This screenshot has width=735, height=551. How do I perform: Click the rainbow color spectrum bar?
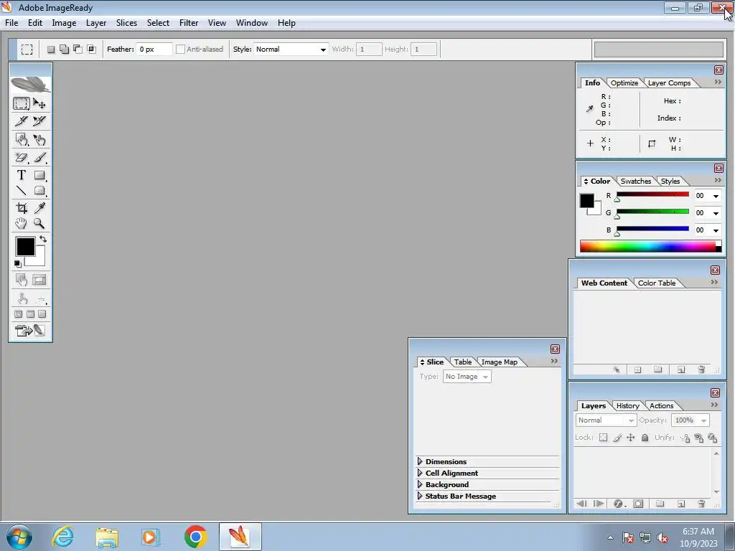[650, 247]
